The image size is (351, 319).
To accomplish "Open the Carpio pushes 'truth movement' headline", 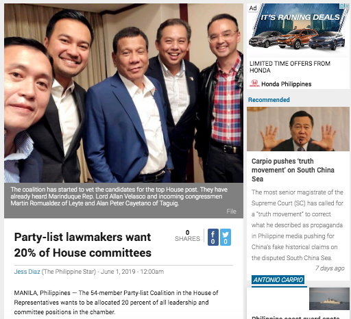I will 293,170.
